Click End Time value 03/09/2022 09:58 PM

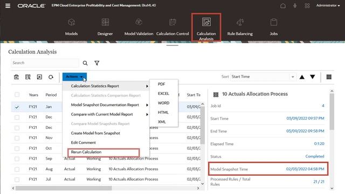coord(305,131)
